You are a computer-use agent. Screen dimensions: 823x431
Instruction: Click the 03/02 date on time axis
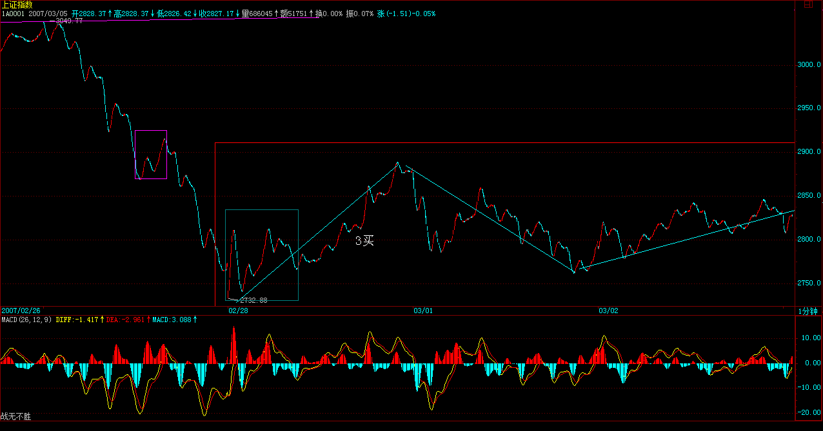tap(608, 311)
